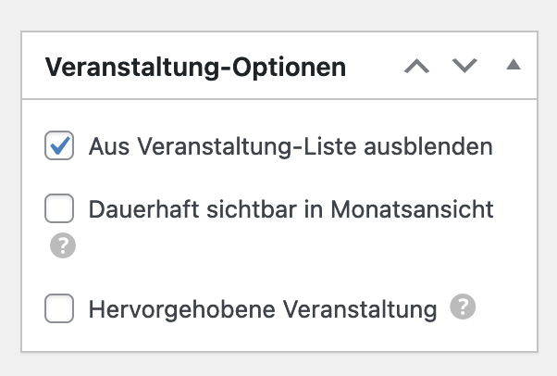Image resolution: width=557 pixels, height=376 pixels.
Task: Move the Veranstaltung-Optionen panel down
Action: coord(464,67)
